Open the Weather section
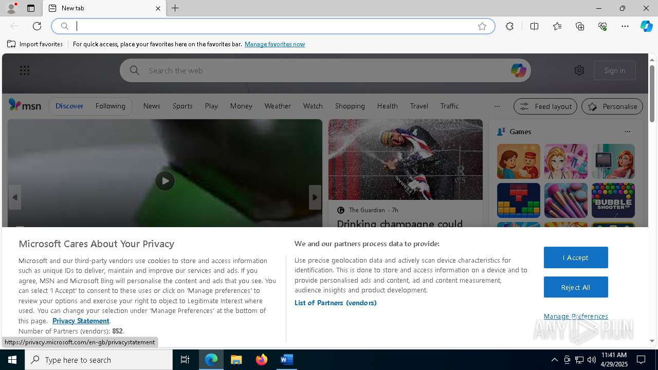658x370 pixels. (x=278, y=106)
